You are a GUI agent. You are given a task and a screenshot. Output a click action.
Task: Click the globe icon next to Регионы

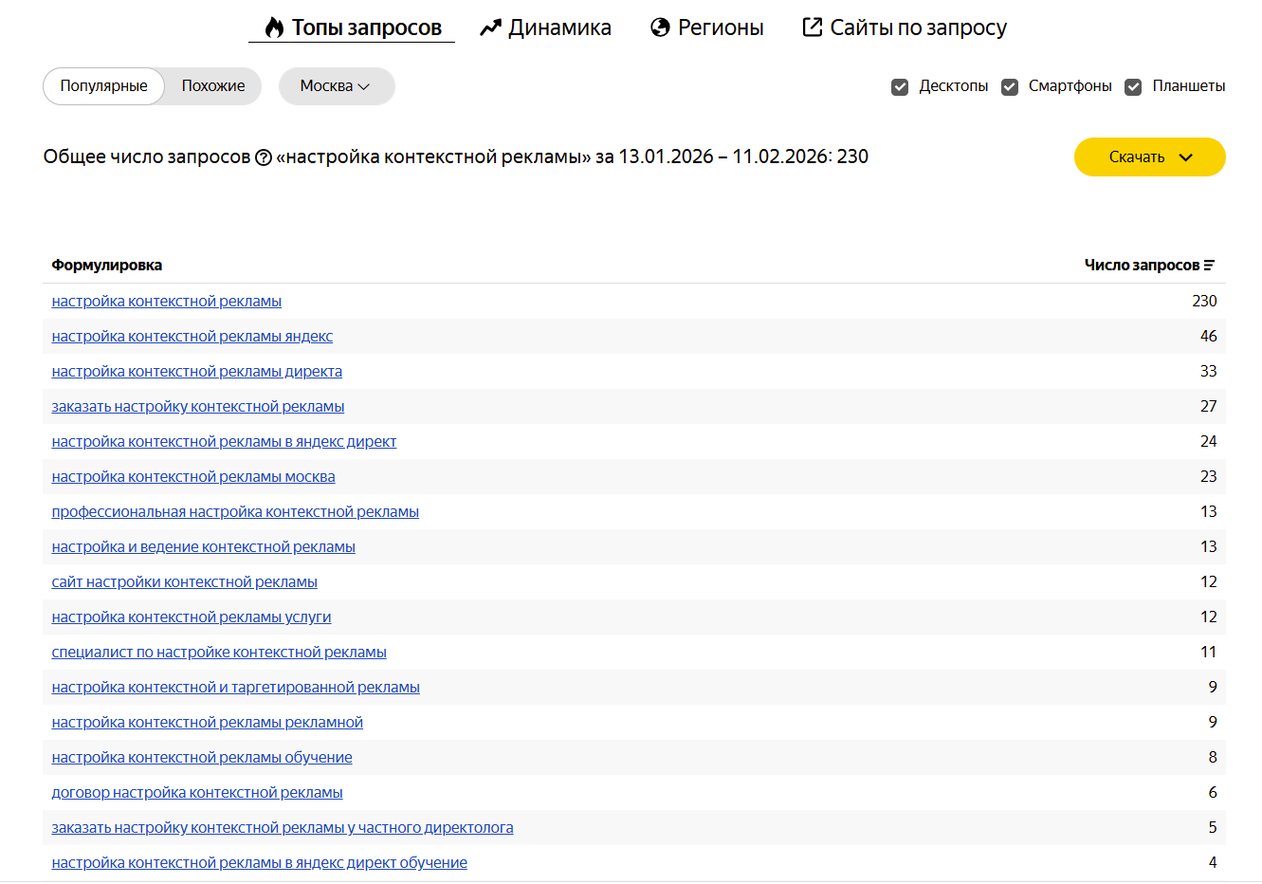coord(659,27)
